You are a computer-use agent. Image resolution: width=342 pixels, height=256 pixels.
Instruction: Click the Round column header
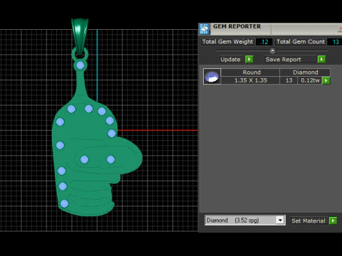(252, 73)
